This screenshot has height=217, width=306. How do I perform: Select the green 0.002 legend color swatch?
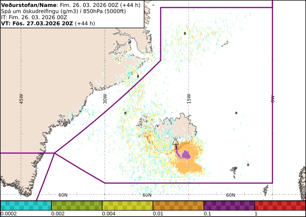pos(77,206)
